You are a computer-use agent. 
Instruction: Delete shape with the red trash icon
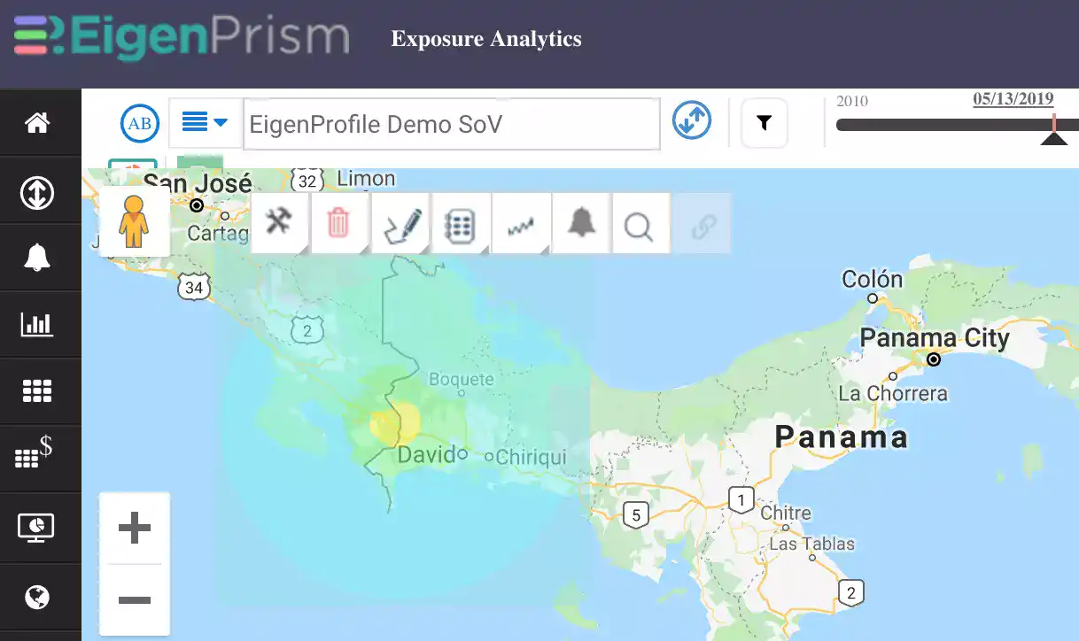339,223
